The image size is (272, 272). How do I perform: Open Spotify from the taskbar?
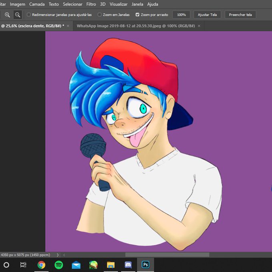point(59,265)
